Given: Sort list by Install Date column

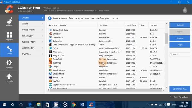Looking at the screenshot, I should point(131,25).
